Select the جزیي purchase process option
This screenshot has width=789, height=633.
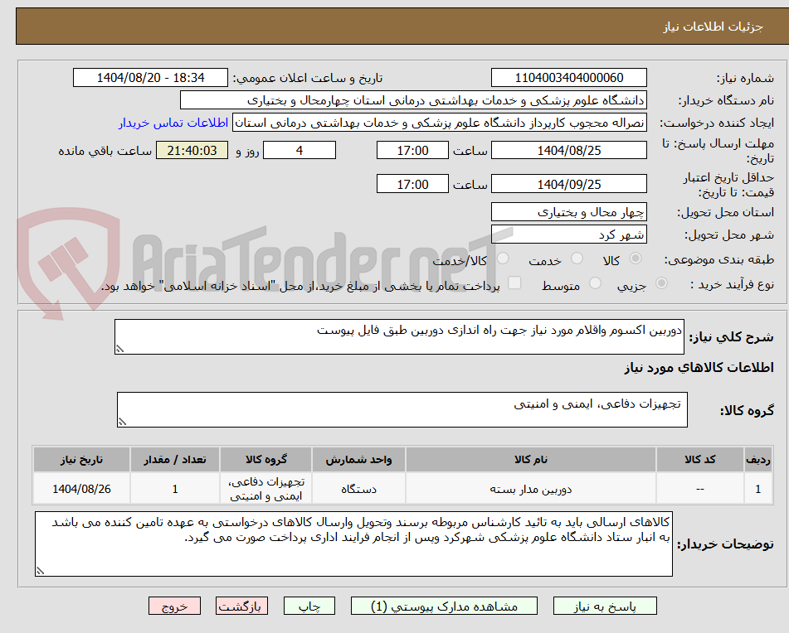point(660,283)
